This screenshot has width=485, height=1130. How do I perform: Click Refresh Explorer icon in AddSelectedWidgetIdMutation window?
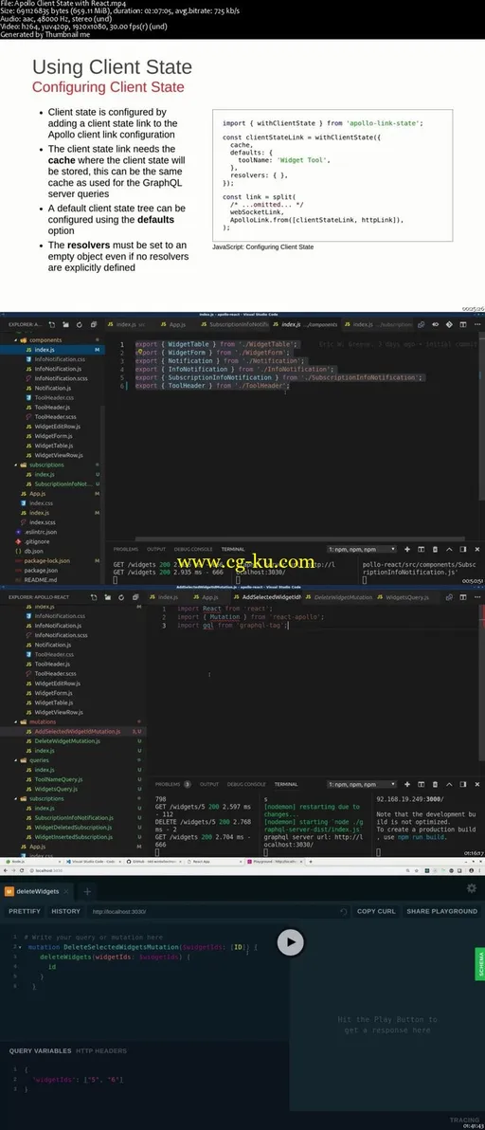click(121, 597)
